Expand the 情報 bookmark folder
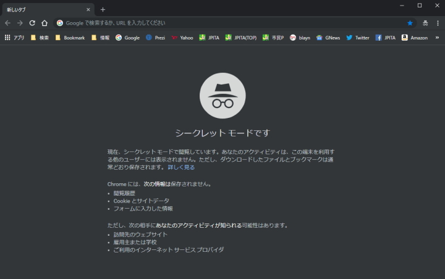The image size is (445, 279). click(100, 38)
